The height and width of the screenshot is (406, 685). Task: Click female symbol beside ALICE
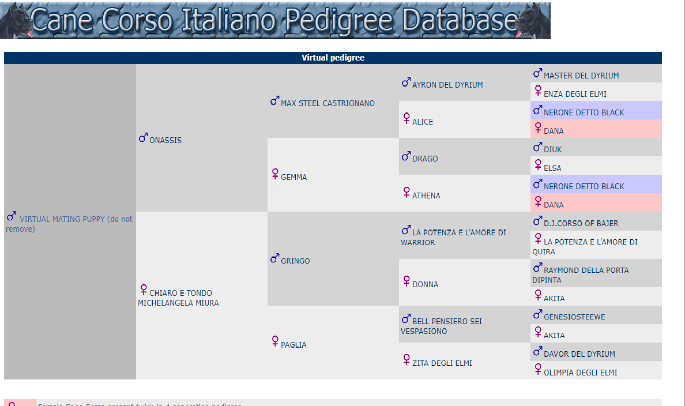[407, 118]
